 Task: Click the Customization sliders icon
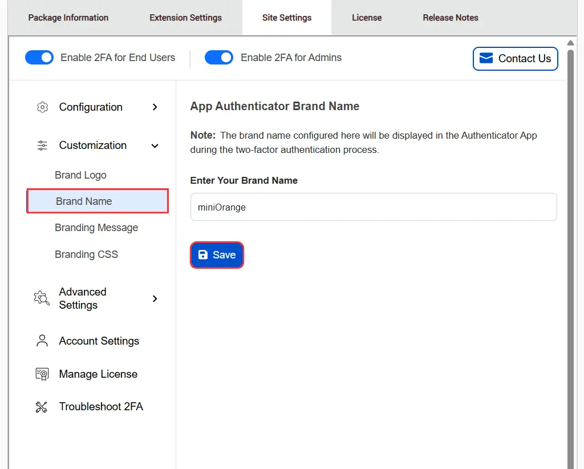coord(42,145)
